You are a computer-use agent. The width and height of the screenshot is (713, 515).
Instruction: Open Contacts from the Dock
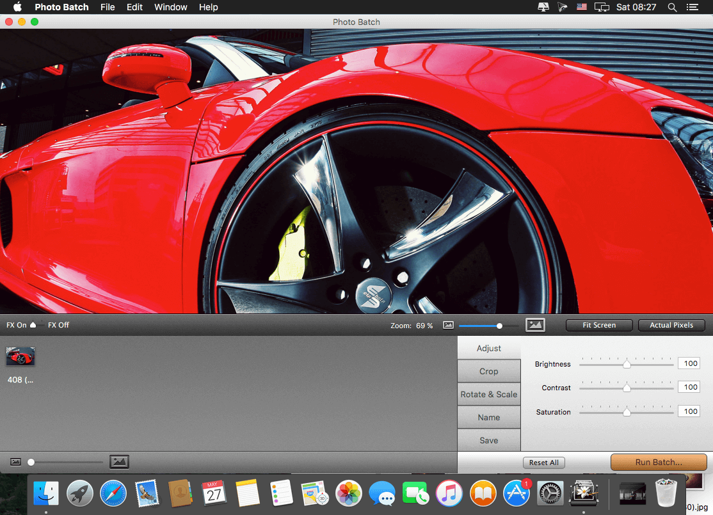click(x=180, y=493)
